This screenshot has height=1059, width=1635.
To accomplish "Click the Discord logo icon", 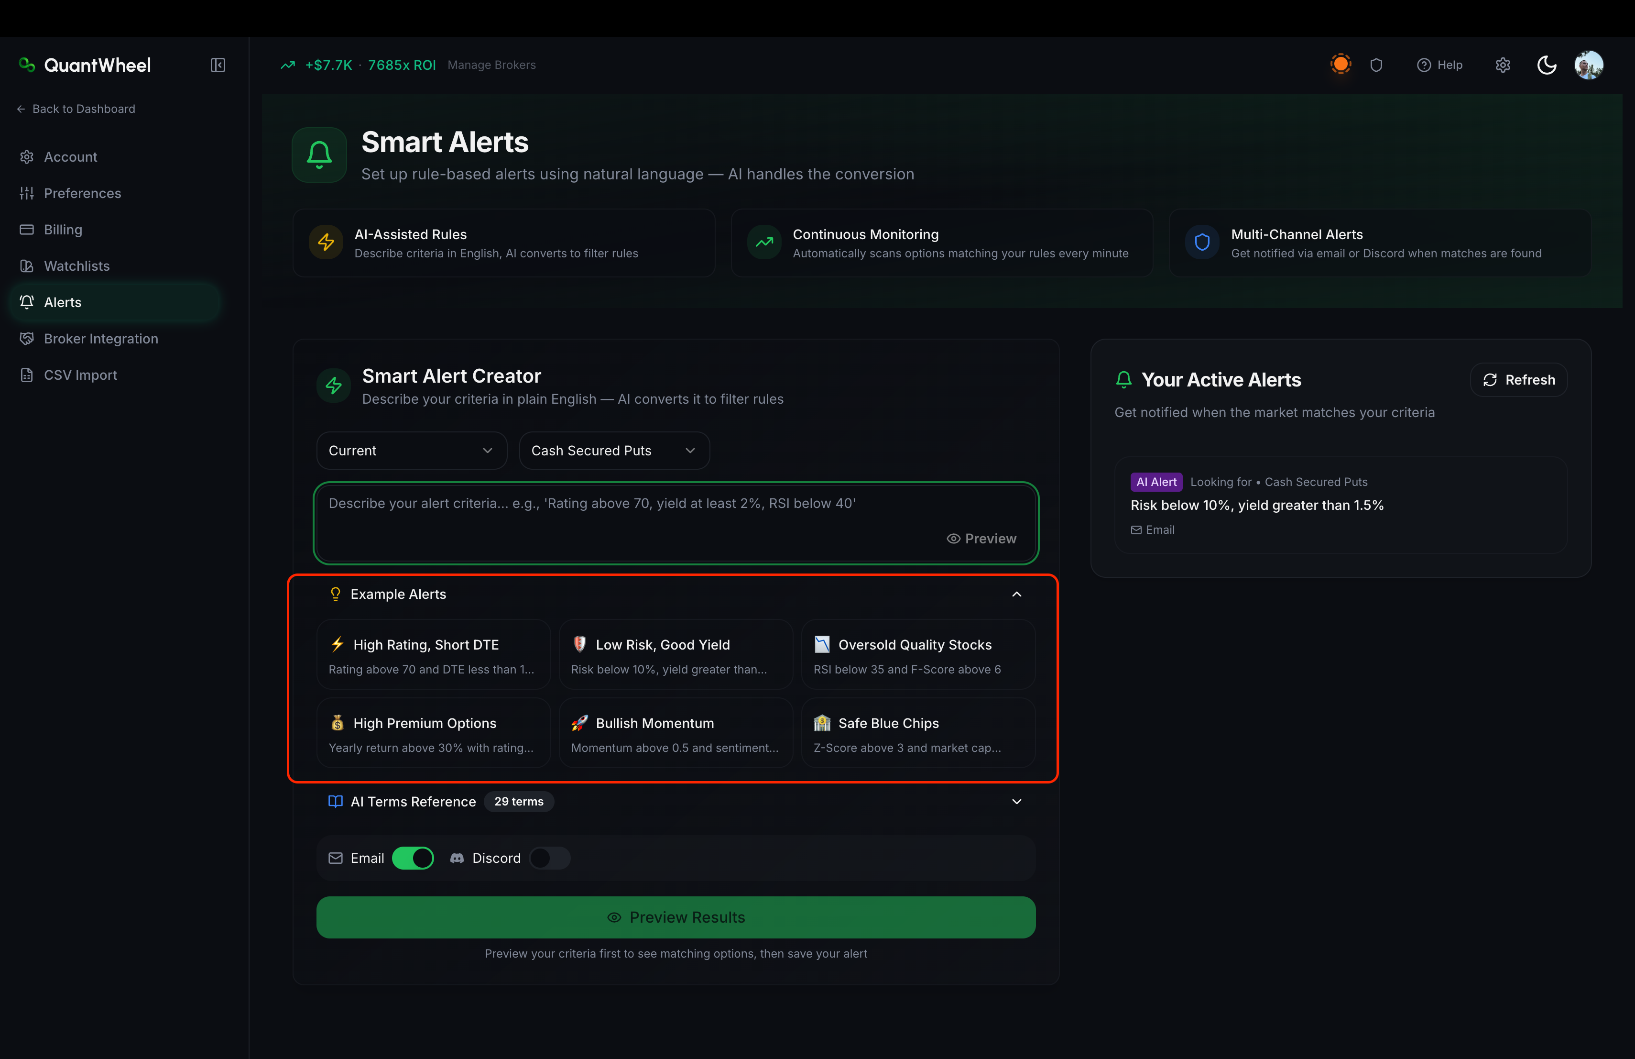I will tap(457, 858).
